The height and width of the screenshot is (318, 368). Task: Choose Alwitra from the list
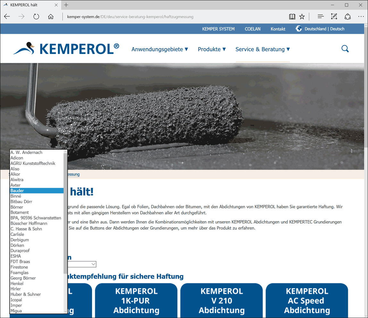[37, 180]
